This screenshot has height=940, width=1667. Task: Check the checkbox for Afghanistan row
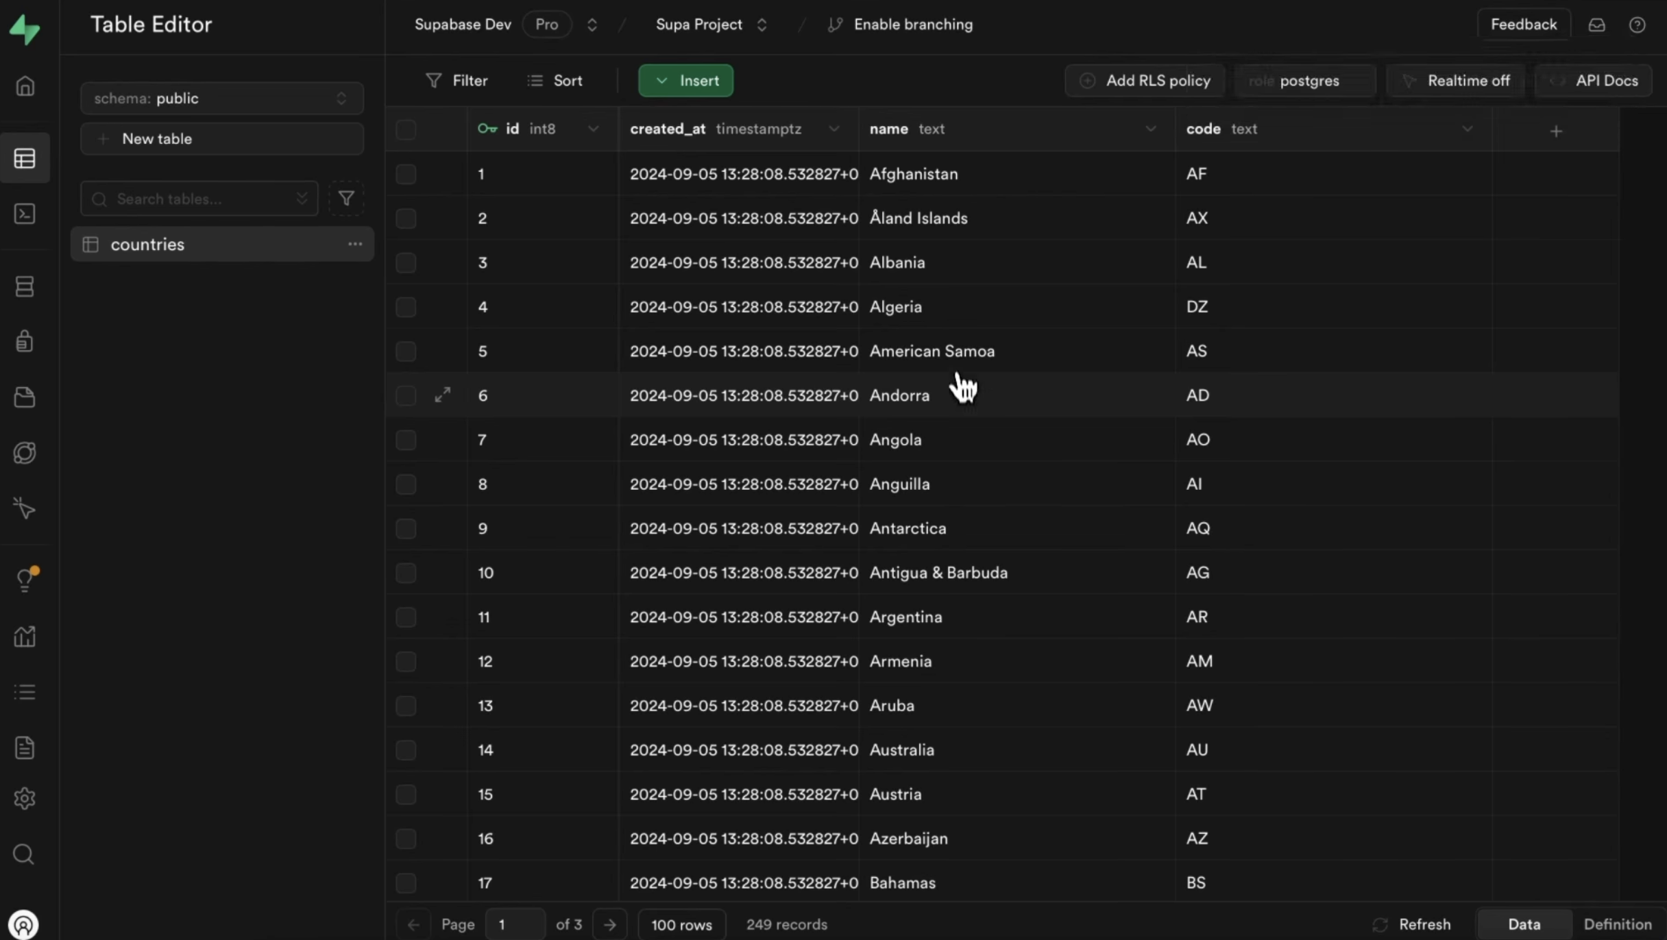click(406, 174)
